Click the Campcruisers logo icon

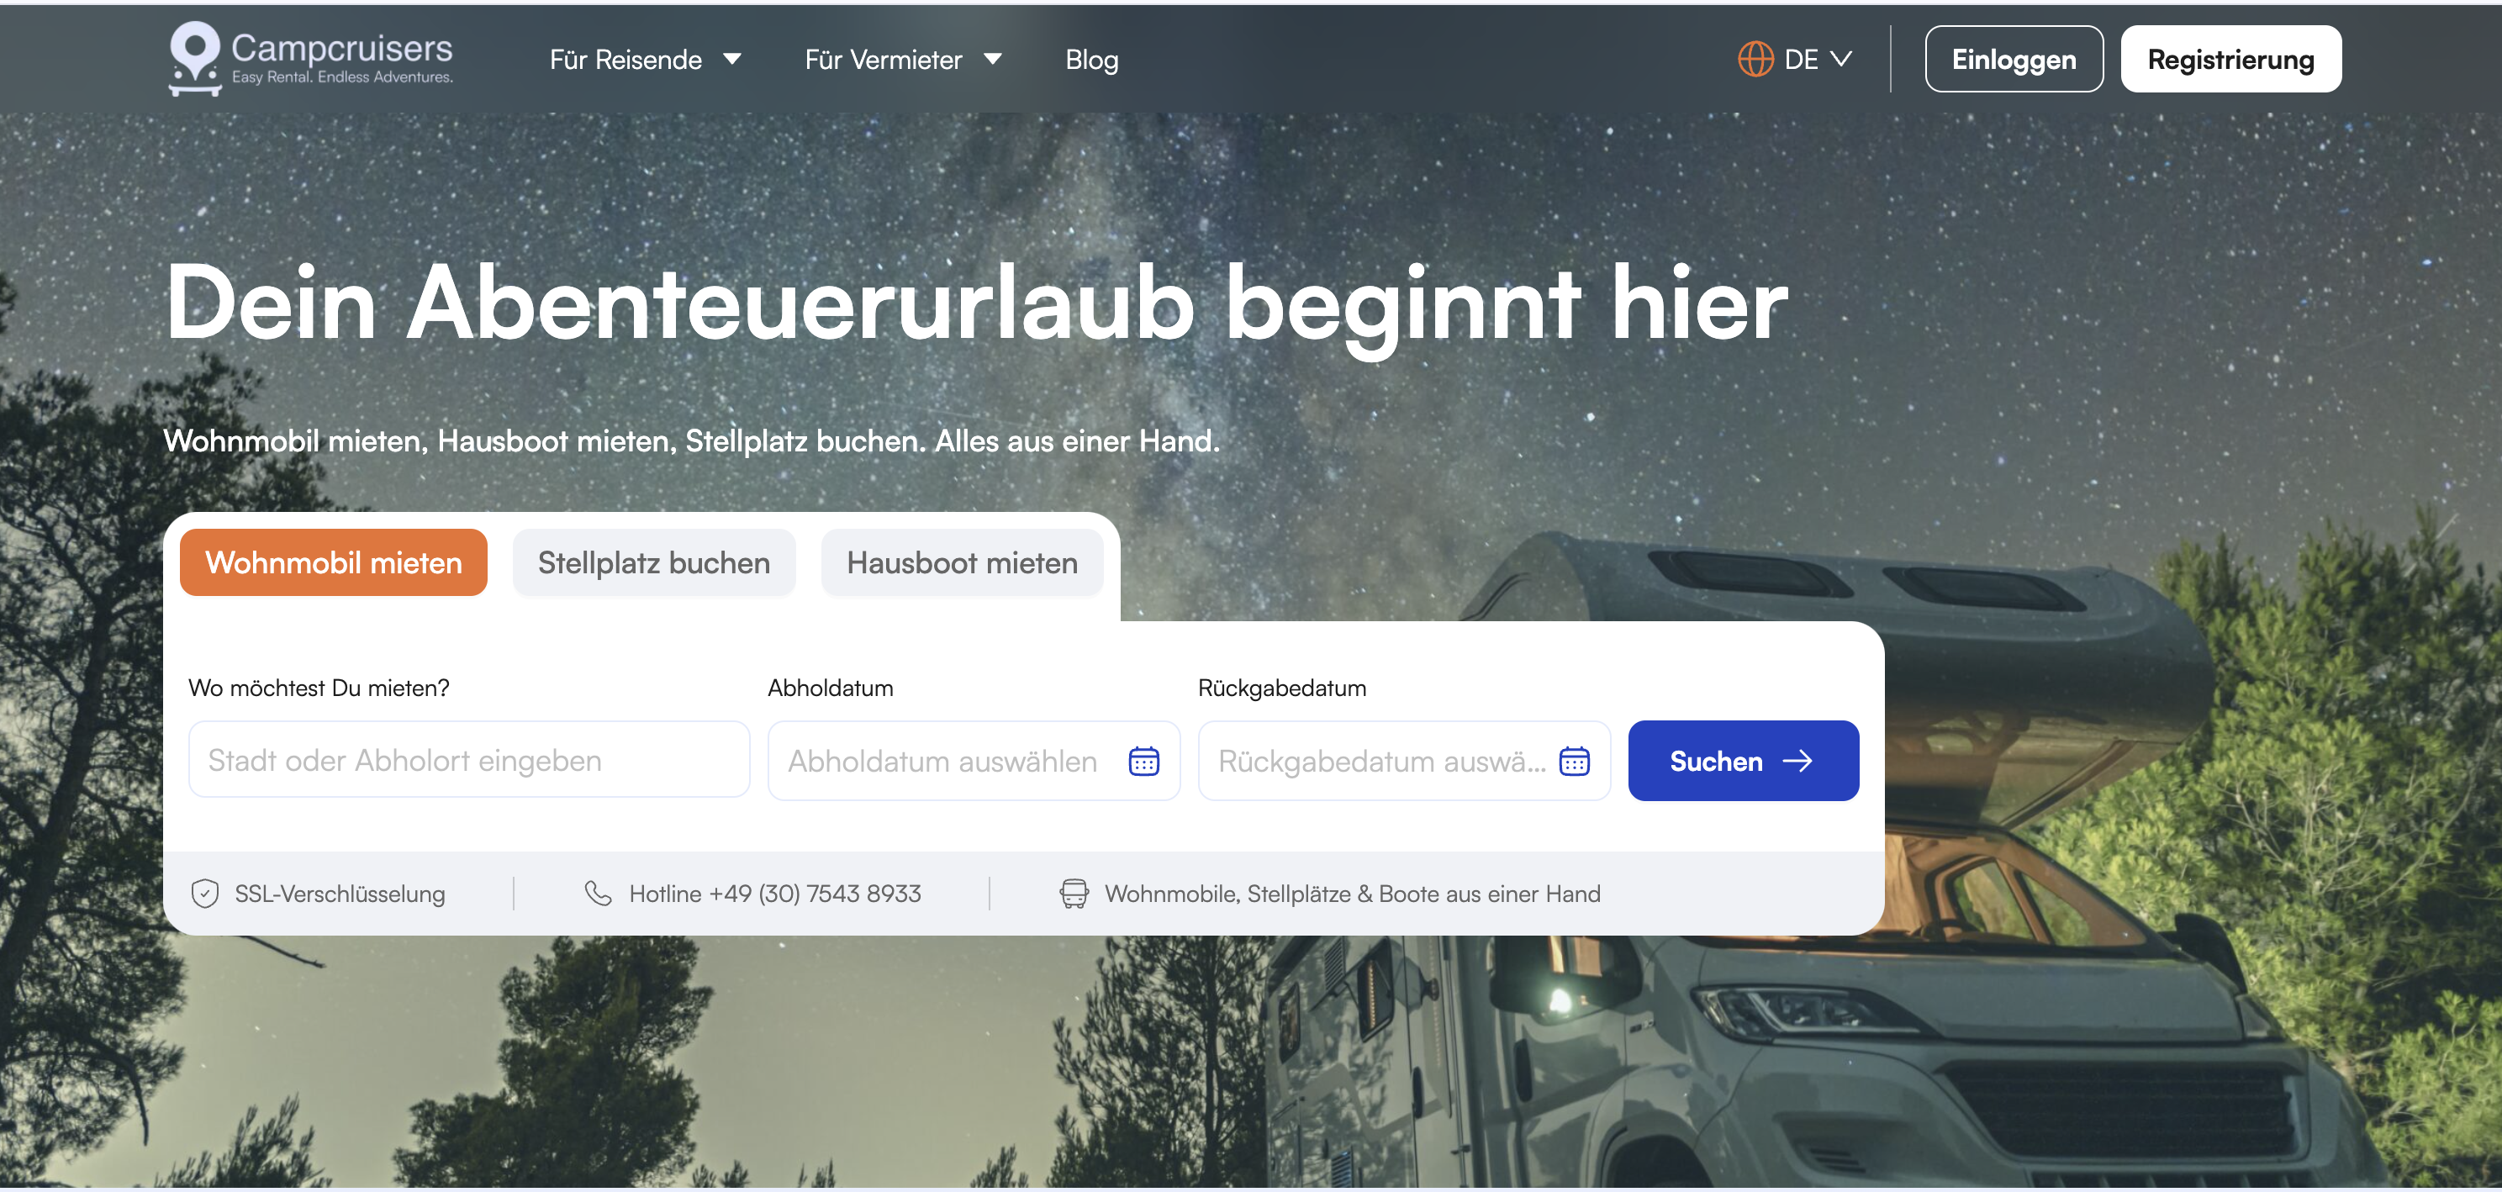195,58
